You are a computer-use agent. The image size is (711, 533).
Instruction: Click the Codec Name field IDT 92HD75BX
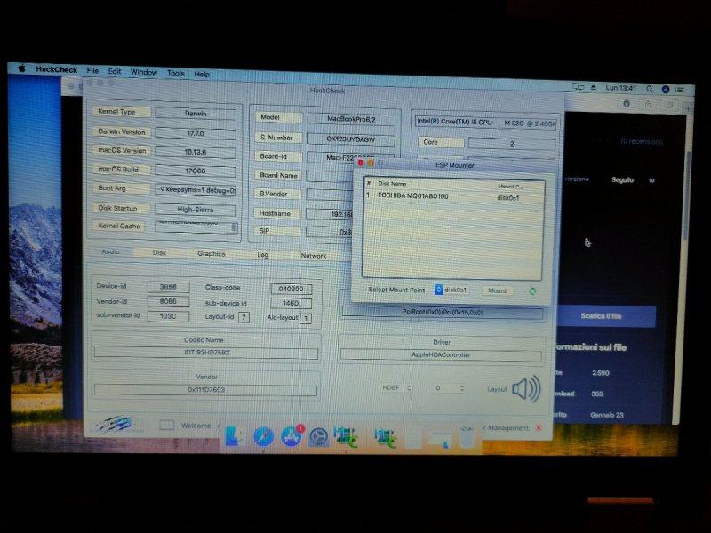[x=206, y=352]
